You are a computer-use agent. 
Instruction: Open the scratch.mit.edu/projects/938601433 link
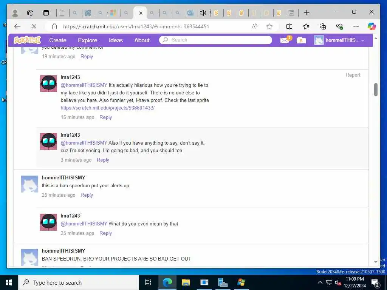[108, 108]
